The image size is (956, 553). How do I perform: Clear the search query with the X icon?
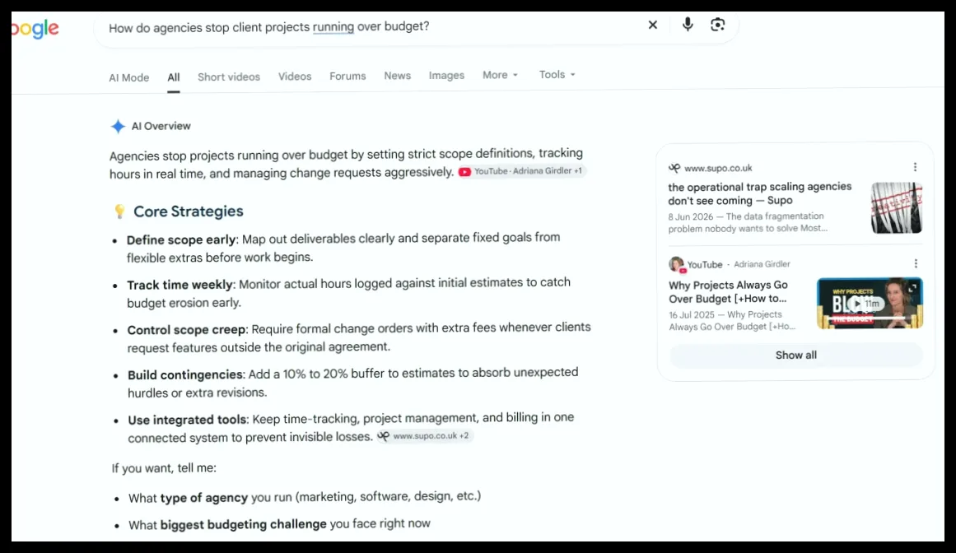point(652,25)
